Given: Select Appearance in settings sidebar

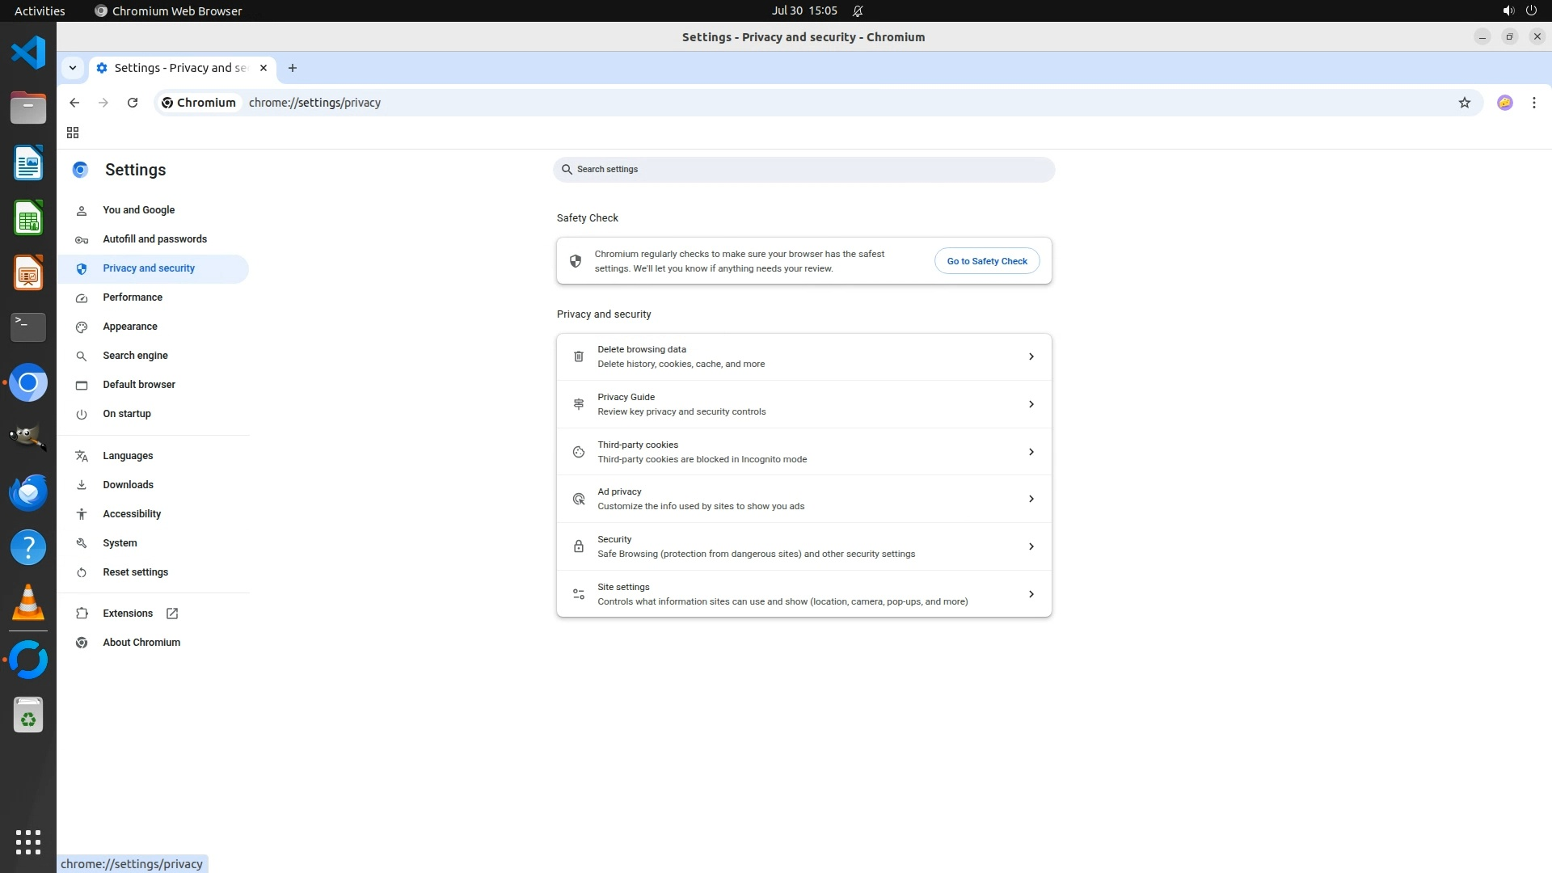Looking at the screenshot, I should pos(130,327).
